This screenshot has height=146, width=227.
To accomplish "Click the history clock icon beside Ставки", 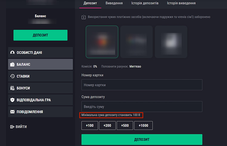I will tap(12, 76).
